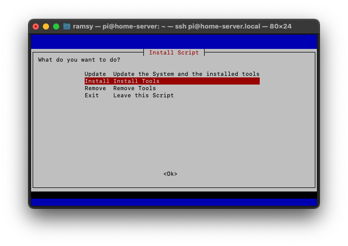Minimize the terminal with the yellow button
Image resolution: width=348 pixels, height=246 pixels.
coord(46,26)
